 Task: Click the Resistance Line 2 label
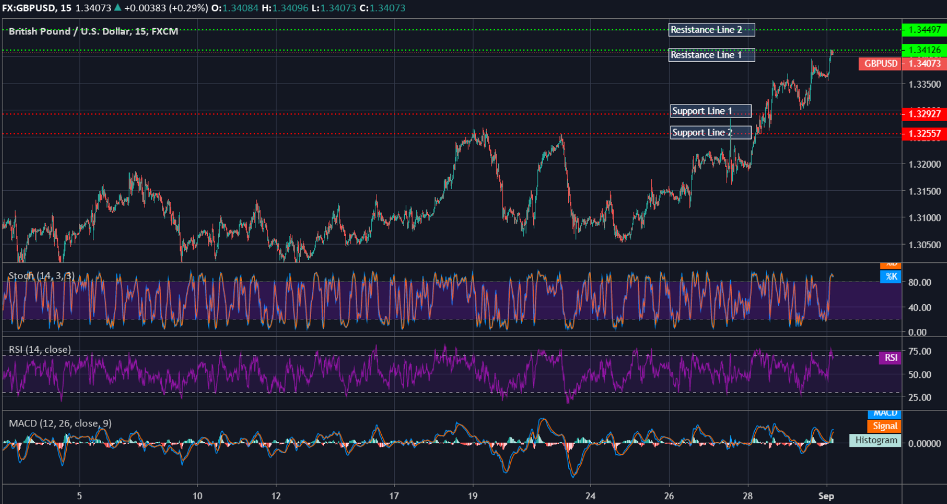711,30
